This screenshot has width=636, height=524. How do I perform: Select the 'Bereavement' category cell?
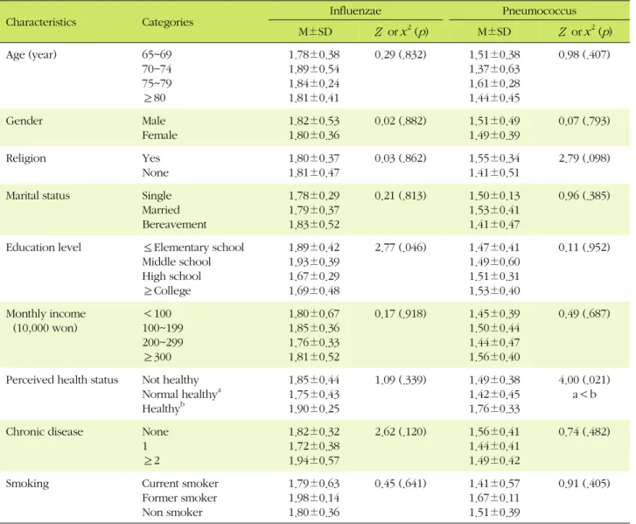click(x=174, y=224)
